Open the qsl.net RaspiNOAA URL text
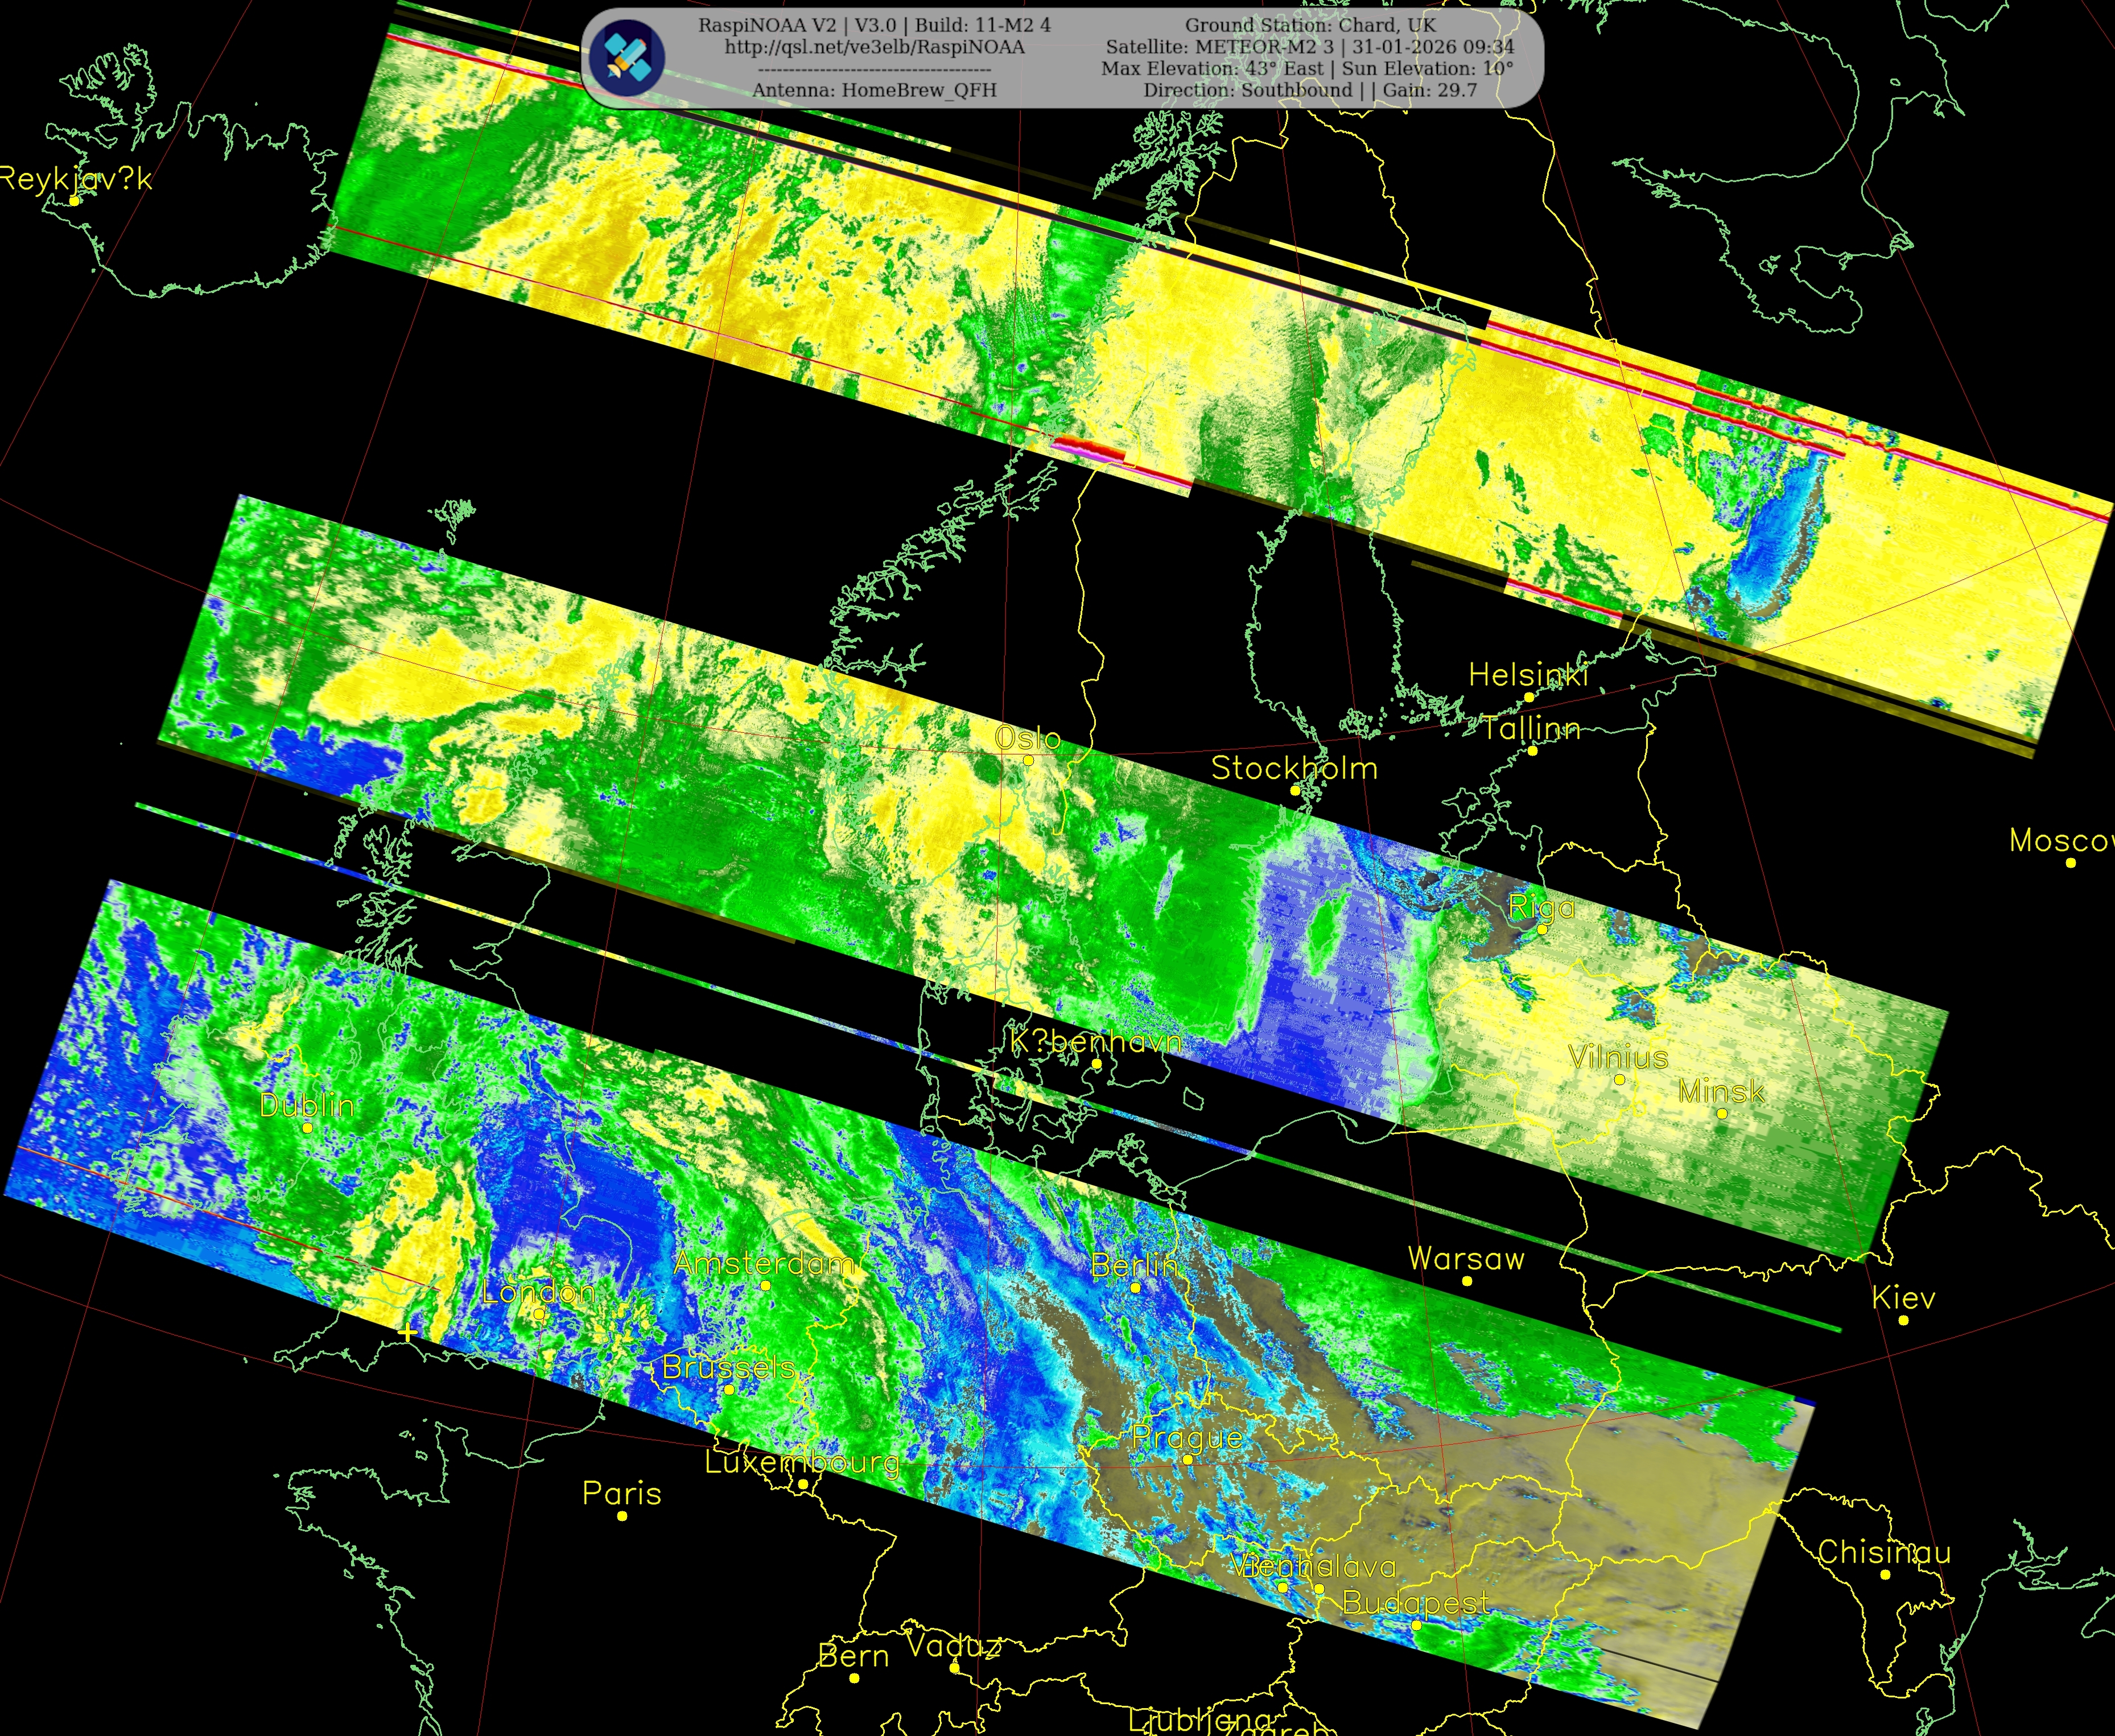 coord(874,47)
